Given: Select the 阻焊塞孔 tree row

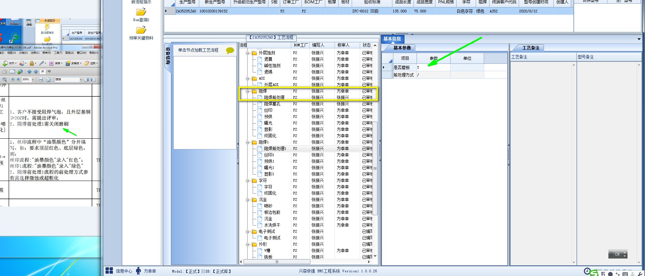Looking at the screenshot, I should (x=272, y=104).
